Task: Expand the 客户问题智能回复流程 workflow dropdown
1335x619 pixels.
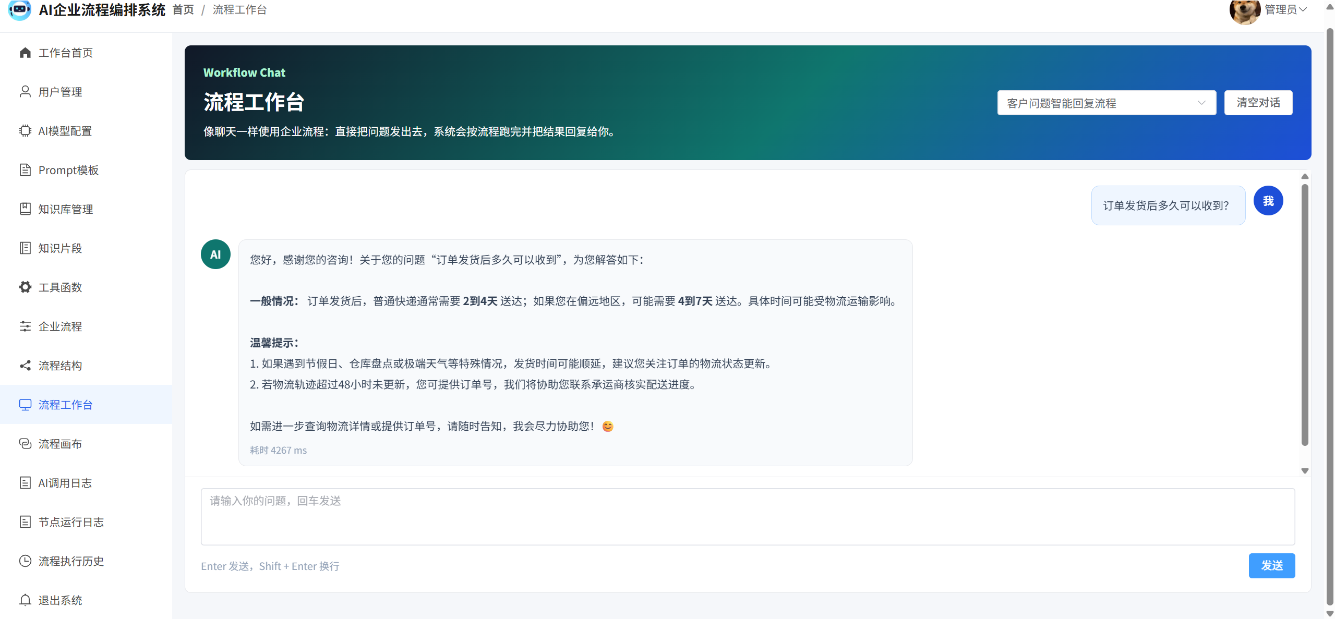Action: [x=1107, y=103]
